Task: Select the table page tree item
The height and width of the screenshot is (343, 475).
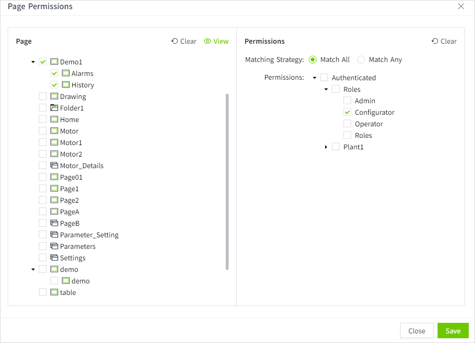Action: tap(68, 293)
